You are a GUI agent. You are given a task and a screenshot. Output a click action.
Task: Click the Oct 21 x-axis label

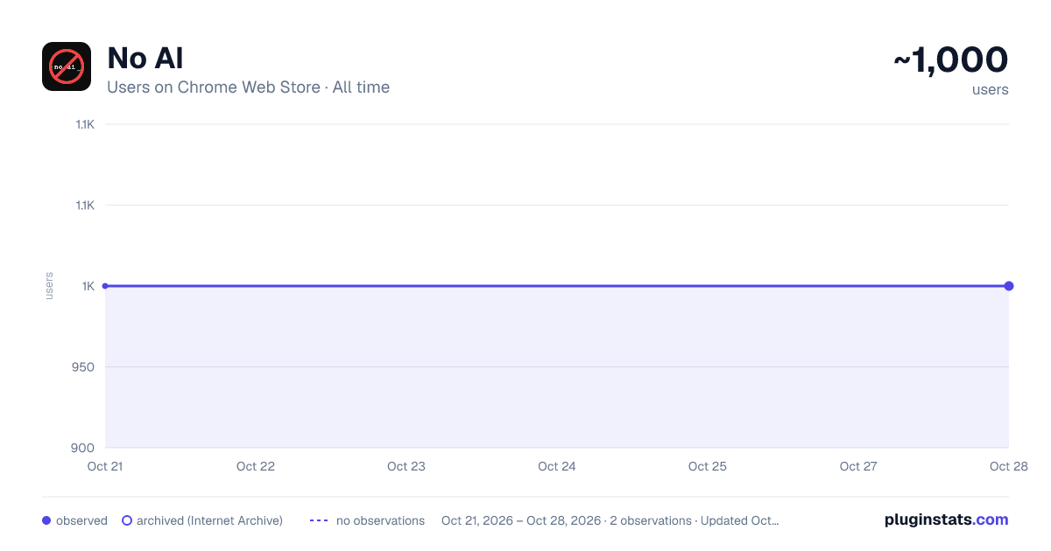coord(105,466)
